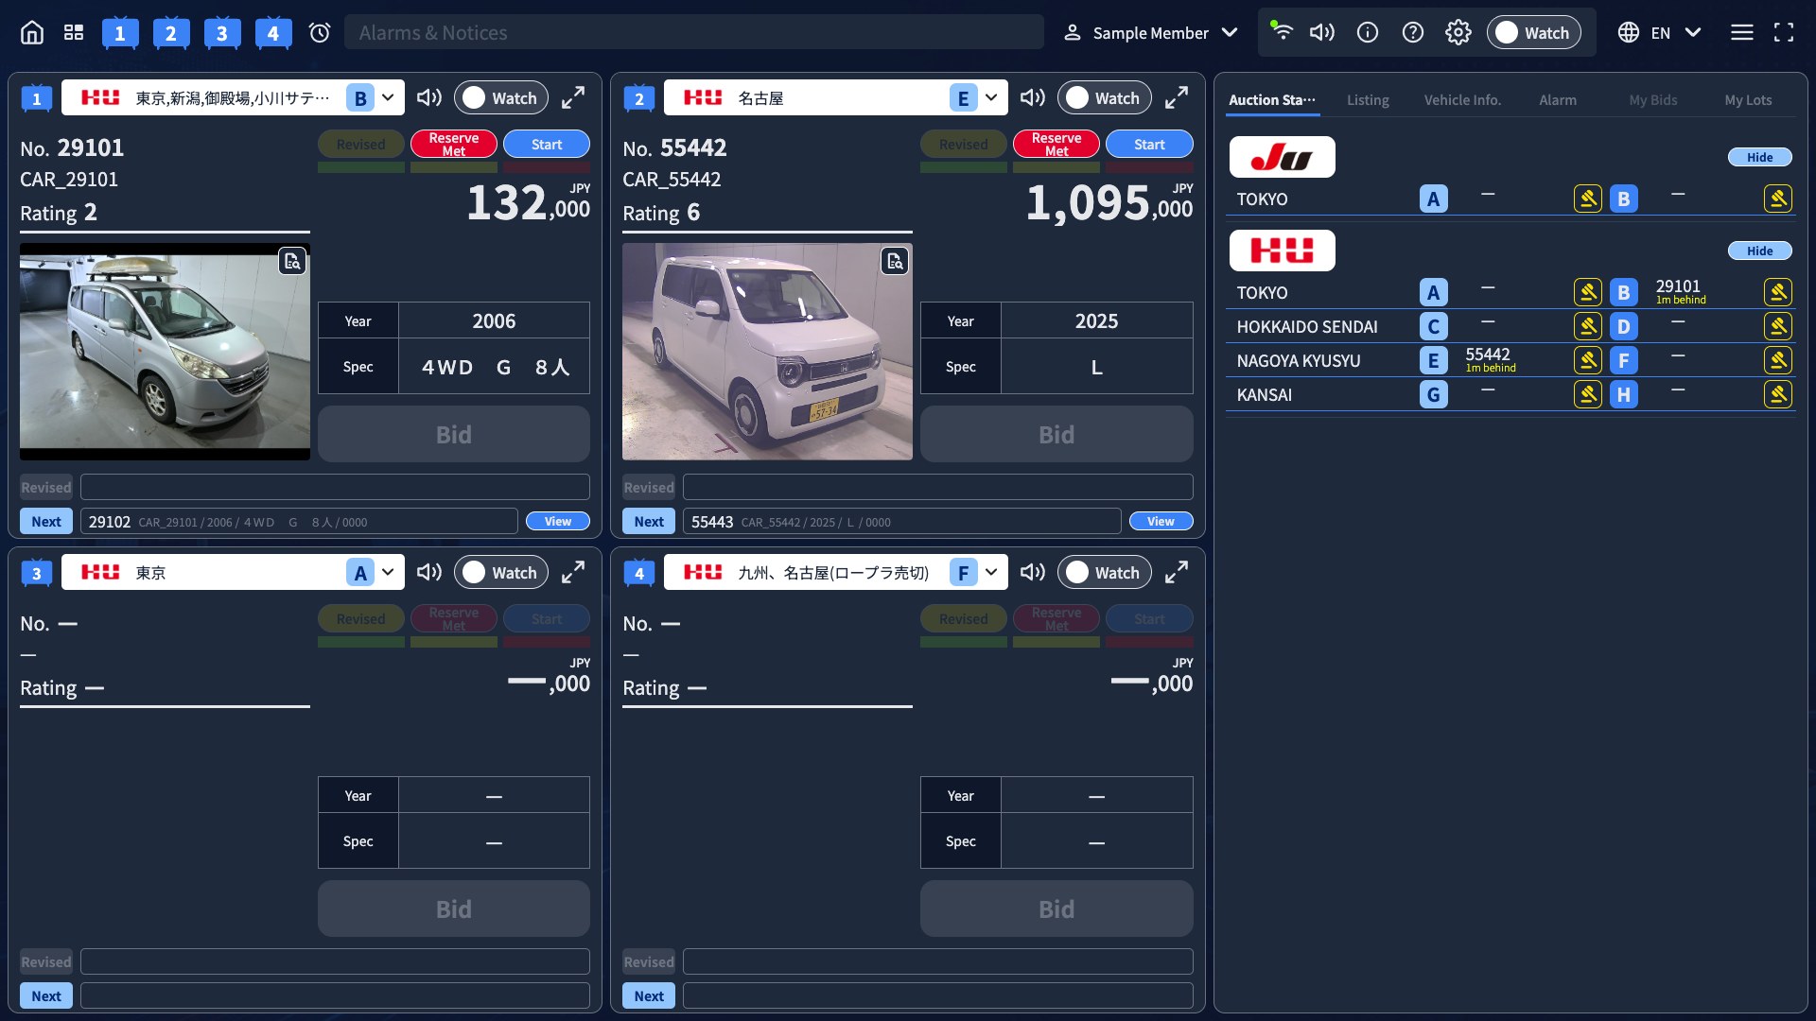Hide the HU auction group
The width and height of the screenshot is (1816, 1021).
click(x=1760, y=251)
